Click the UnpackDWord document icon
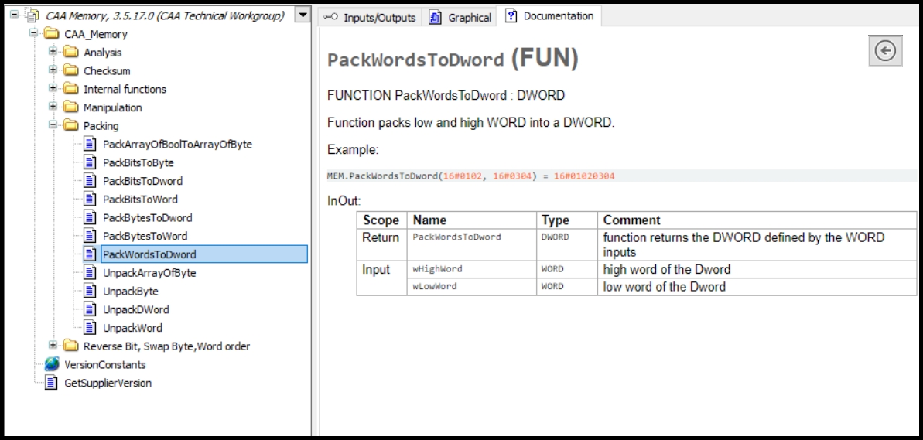Viewport: 923px width, 440px height. (90, 309)
